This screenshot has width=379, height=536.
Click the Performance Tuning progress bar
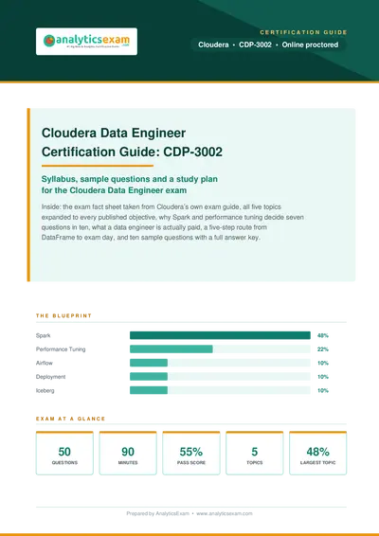tap(220, 349)
